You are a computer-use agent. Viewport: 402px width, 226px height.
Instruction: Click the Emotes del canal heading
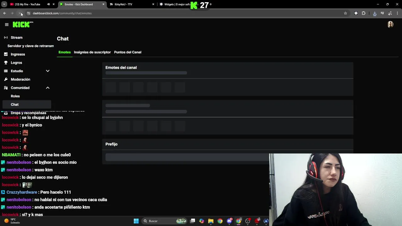click(x=121, y=67)
